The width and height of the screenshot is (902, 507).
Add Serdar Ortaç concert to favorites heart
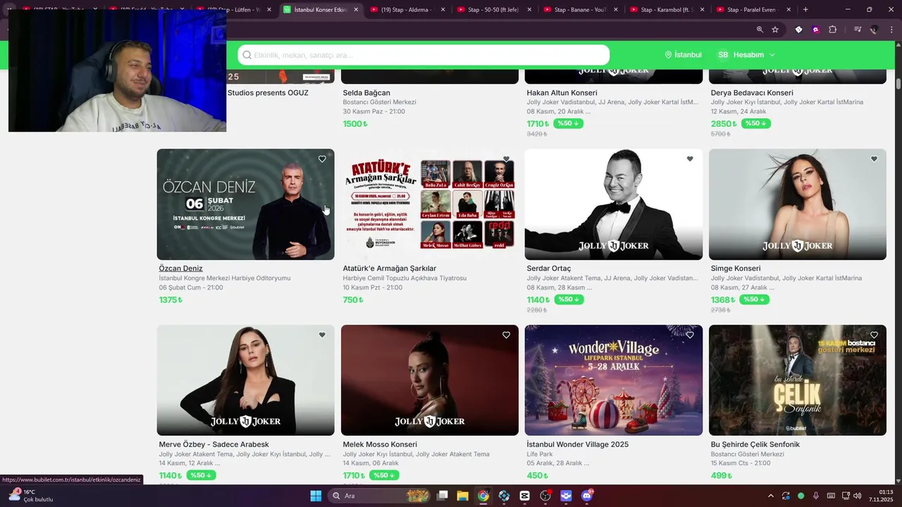[x=690, y=159]
